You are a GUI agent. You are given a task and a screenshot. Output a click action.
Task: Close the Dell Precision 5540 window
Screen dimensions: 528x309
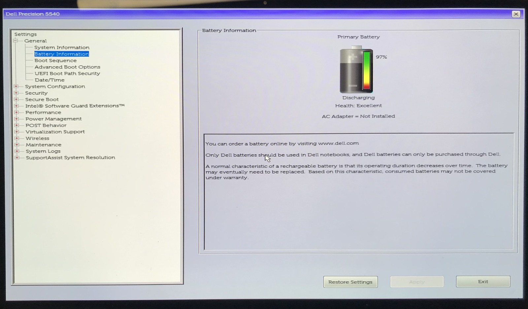pos(516,14)
